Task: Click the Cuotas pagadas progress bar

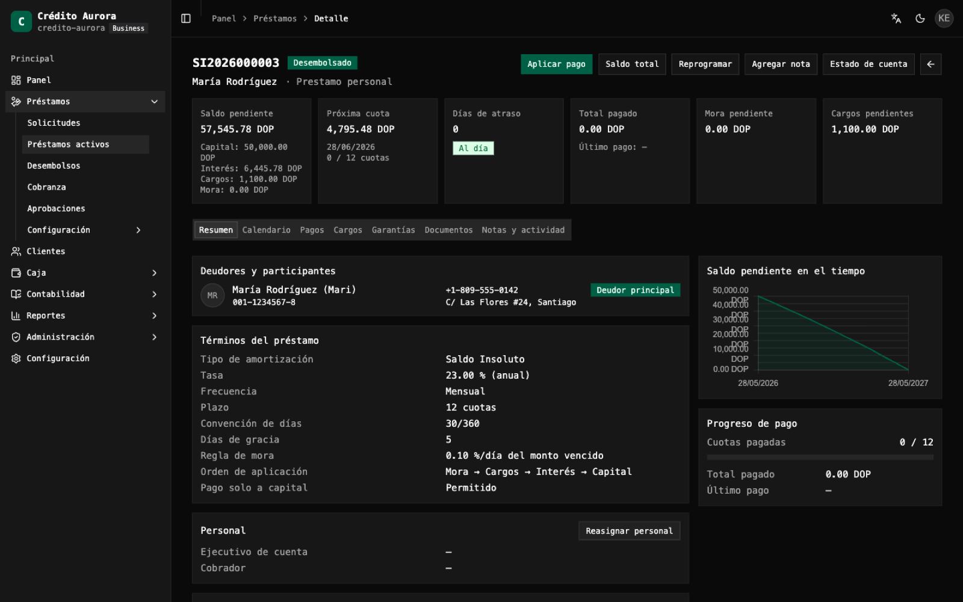Action: pos(820,458)
